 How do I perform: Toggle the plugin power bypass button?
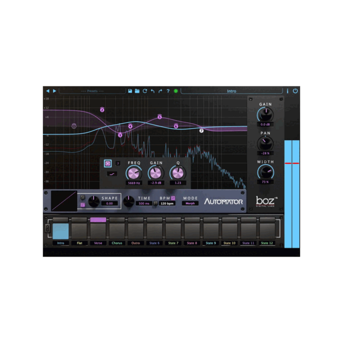(x=296, y=91)
